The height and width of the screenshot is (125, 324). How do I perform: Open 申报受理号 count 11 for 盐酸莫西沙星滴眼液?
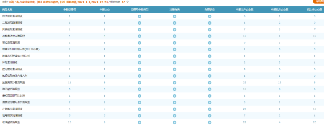(70, 82)
